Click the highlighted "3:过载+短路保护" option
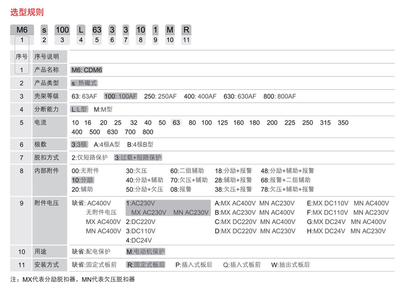Viewport: 400px width, 284px height. [x=138, y=158]
